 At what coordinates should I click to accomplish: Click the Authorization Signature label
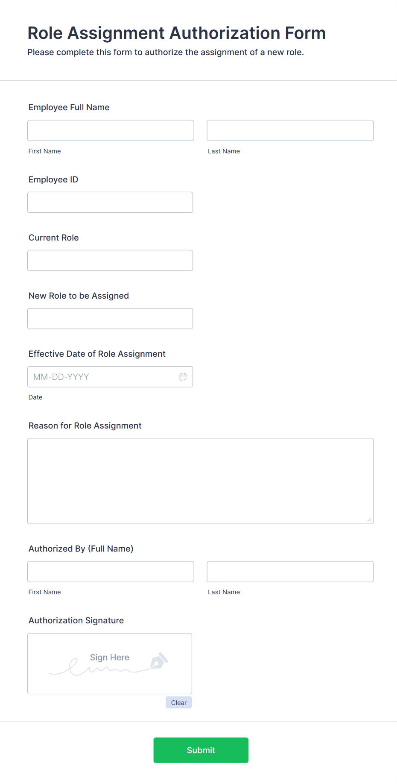[x=76, y=620]
